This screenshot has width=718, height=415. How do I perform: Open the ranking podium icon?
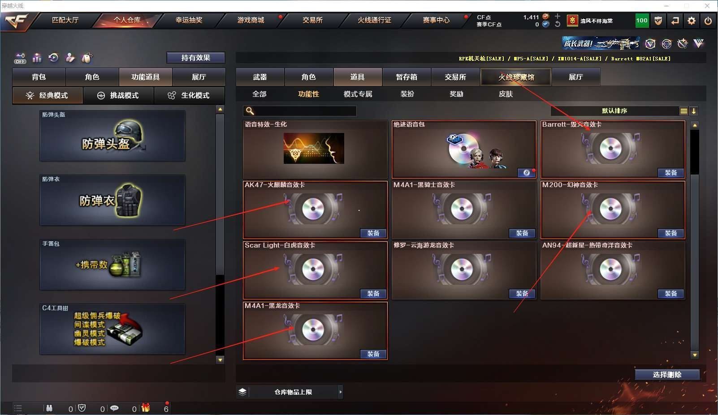[x=37, y=58]
